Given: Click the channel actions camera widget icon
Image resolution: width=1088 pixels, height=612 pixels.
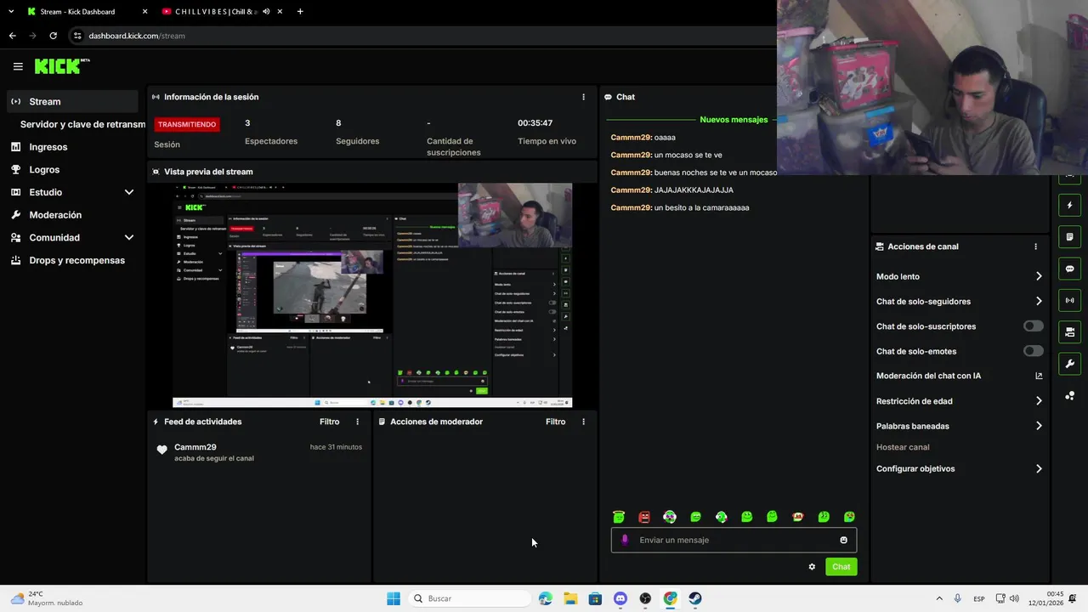Looking at the screenshot, I should pyautogui.click(x=1069, y=331).
